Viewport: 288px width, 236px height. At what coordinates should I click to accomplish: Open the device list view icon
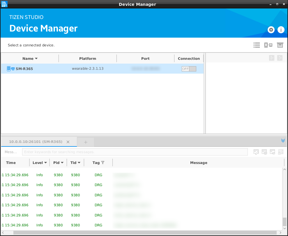tap(257, 45)
